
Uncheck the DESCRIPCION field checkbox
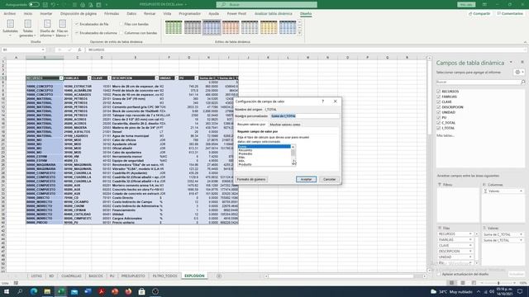pyautogui.click(x=439, y=107)
